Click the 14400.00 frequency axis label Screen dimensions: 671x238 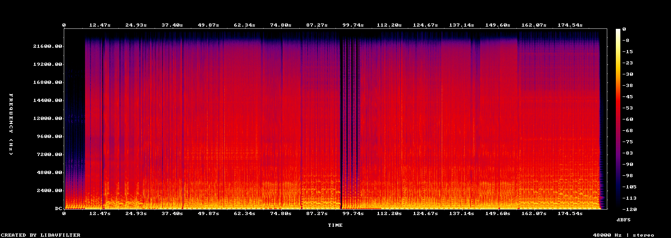coord(47,101)
